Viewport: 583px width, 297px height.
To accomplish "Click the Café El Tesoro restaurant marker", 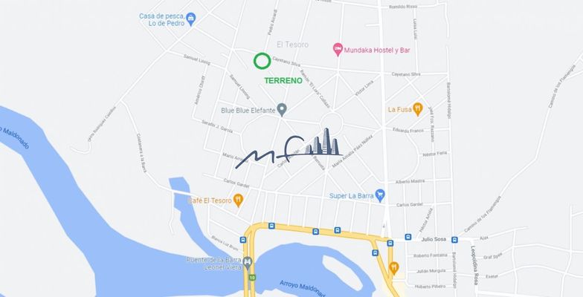I will click(x=238, y=200).
